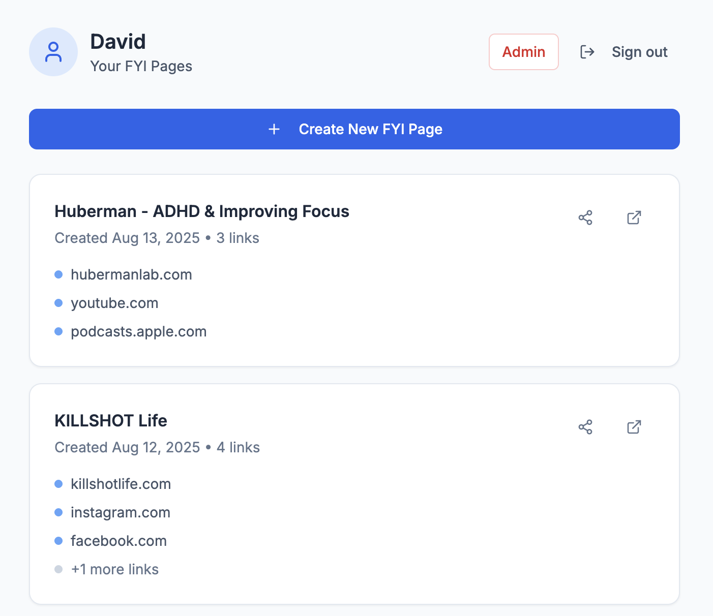
Task: Share the Huberman ADHD & Improving Focus page
Action: pyautogui.click(x=585, y=218)
